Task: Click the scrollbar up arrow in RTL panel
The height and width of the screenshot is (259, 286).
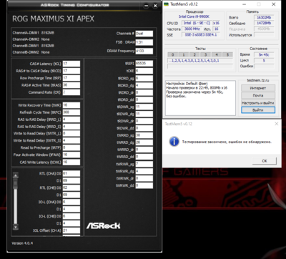Action: pos(16,175)
